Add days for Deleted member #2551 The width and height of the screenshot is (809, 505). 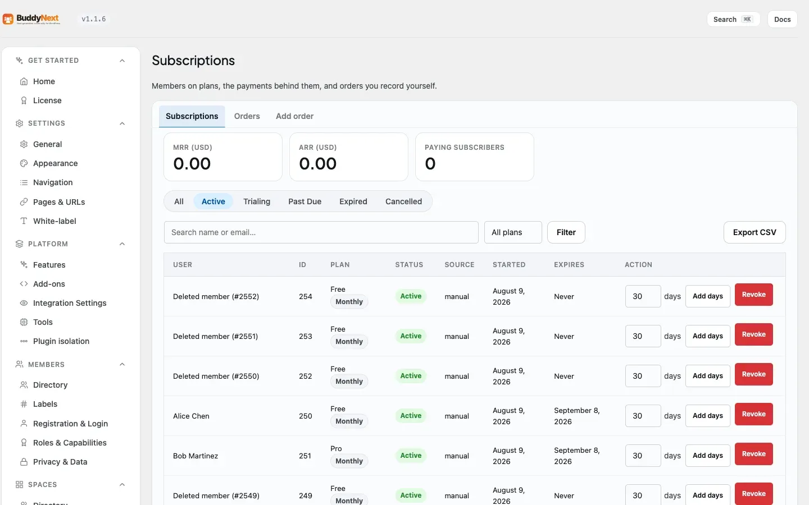click(x=708, y=336)
